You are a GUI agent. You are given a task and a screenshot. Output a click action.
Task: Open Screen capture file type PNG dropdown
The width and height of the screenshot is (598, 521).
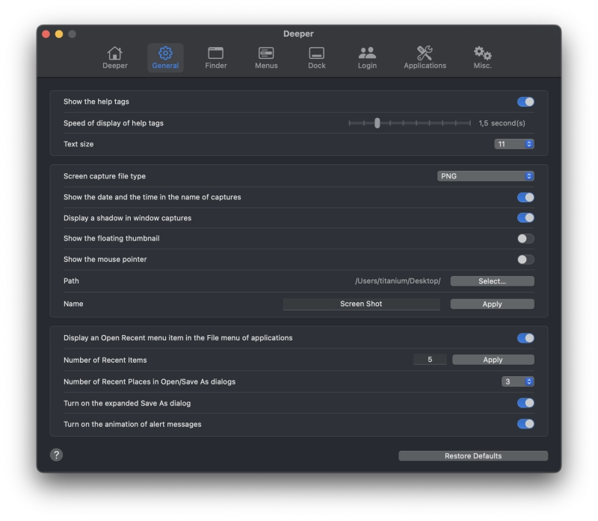[x=485, y=176]
